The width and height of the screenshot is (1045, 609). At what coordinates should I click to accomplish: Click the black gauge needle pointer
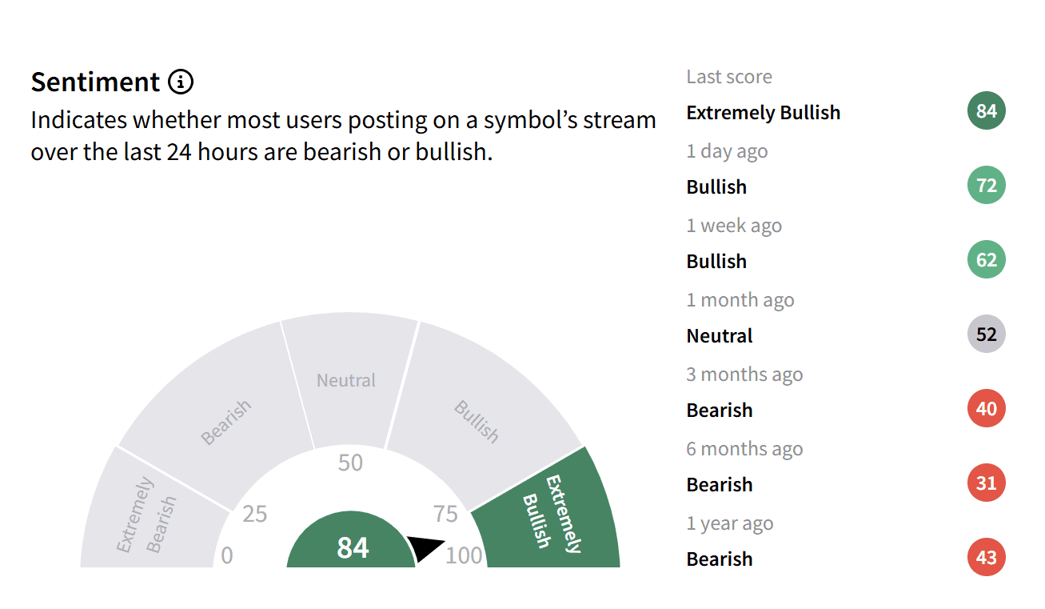pos(425,547)
